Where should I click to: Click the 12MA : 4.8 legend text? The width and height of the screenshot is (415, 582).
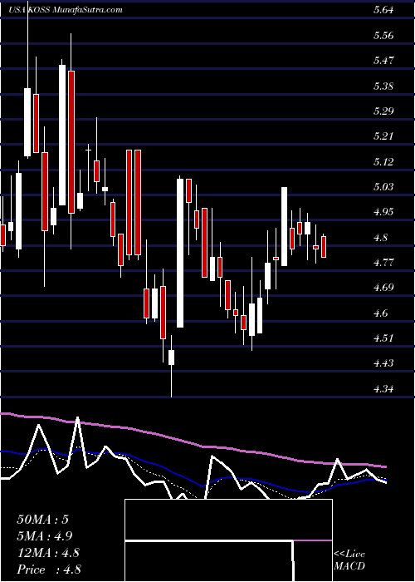tap(48, 553)
